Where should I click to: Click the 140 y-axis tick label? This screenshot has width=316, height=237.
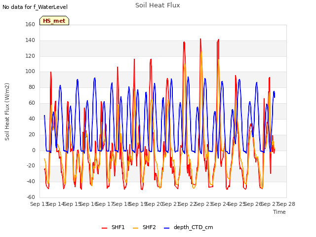30,40
